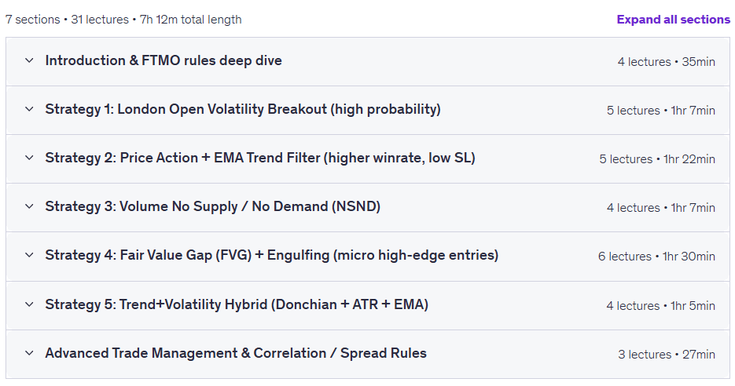This screenshot has height=386, width=735.
Task: Expand chevron beside Strategy 3 Volume NSND section
Action: pos(29,206)
